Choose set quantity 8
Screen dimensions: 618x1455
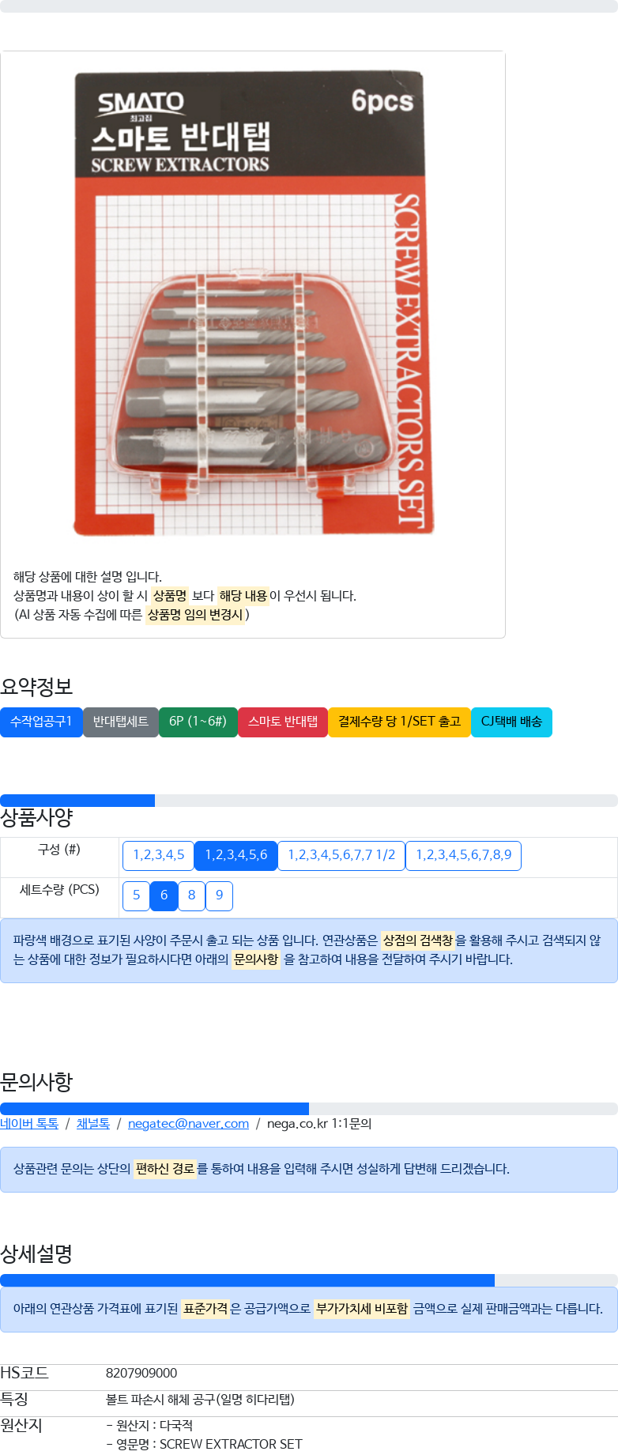(191, 895)
